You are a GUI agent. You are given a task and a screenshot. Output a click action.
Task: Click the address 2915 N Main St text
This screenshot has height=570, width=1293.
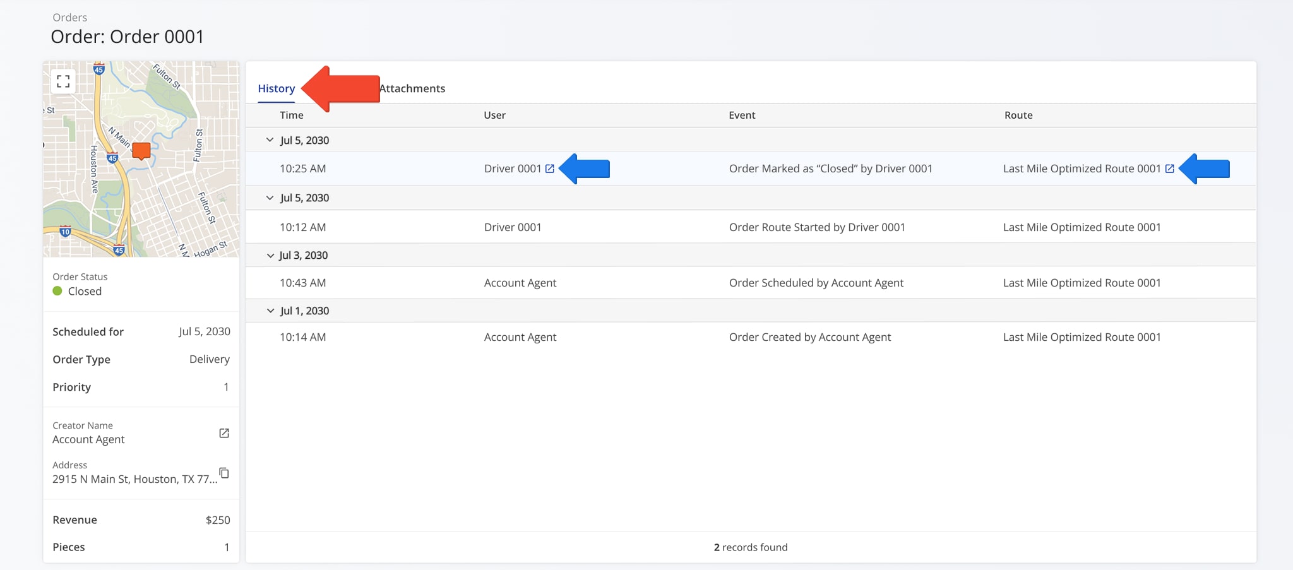[x=134, y=479]
